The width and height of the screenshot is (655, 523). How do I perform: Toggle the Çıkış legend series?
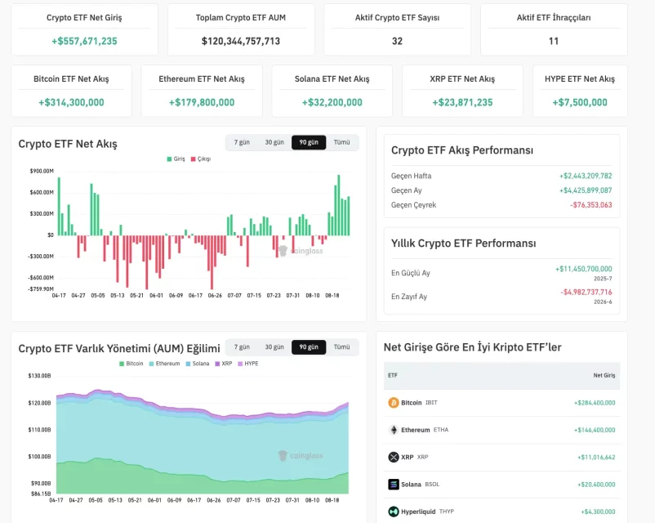(x=201, y=159)
